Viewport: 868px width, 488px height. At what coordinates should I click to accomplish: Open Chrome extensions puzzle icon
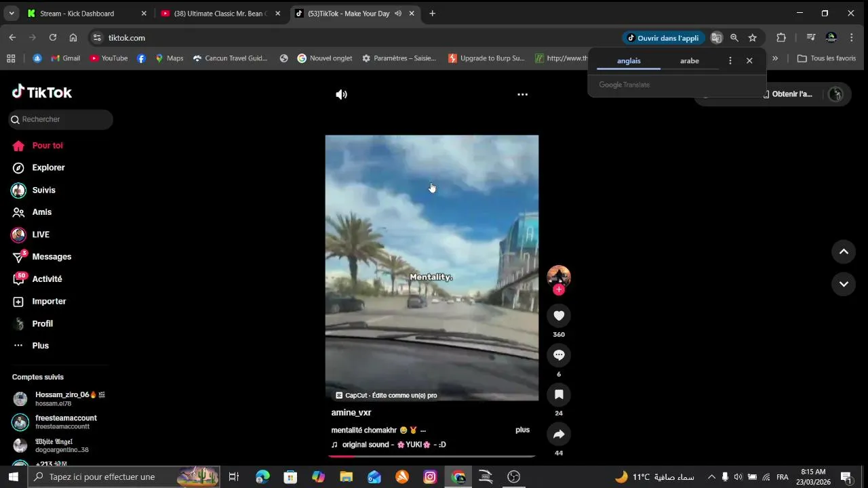[x=781, y=38]
